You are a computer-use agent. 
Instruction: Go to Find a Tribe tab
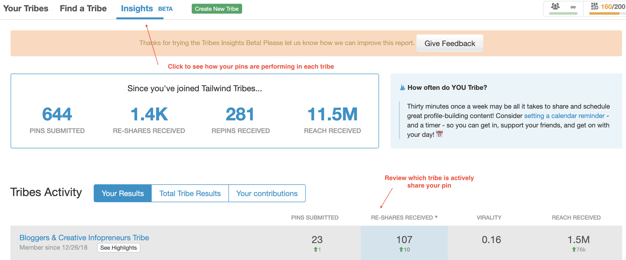click(83, 8)
